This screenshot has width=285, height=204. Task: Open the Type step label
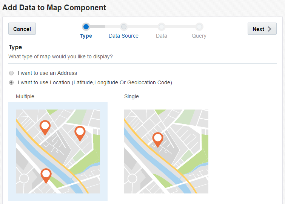point(86,36)
